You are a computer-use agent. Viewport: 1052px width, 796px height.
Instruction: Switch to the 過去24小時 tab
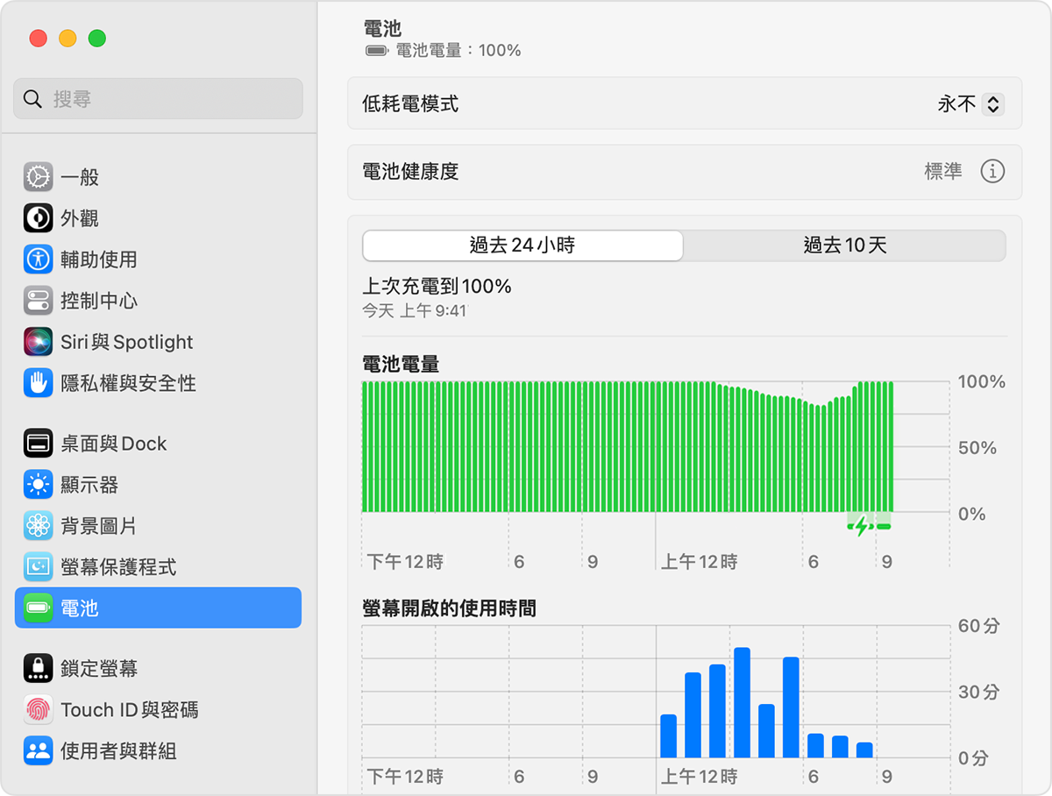click(x=522, y=245)
